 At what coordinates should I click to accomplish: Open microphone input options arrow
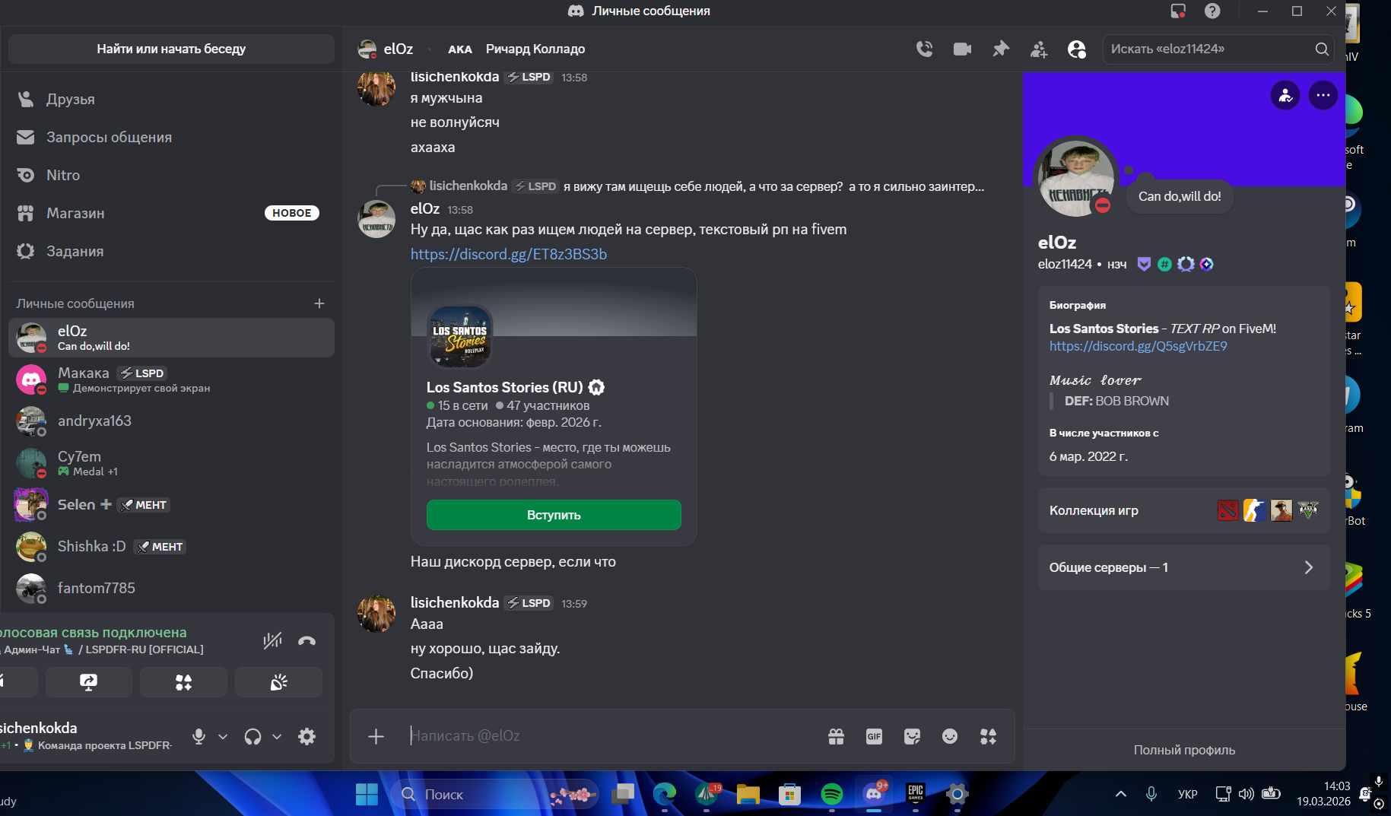pos(223,736)
